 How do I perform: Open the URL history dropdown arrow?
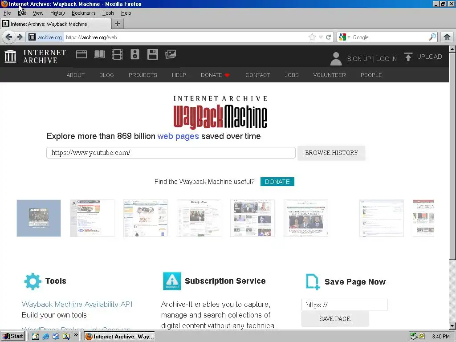tap(321, 37)
